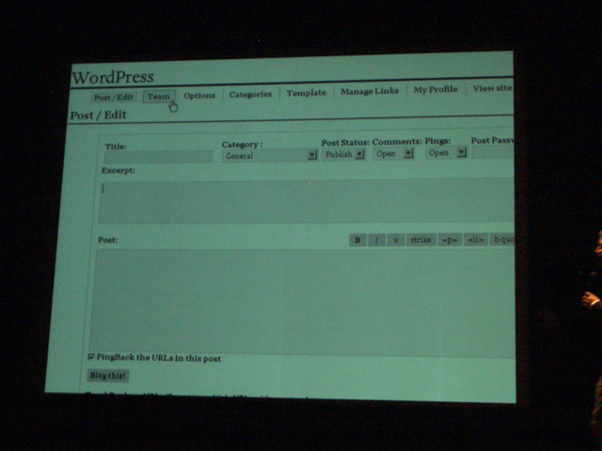
Task: Click inside the Post text area
Action: click(x=302, y=303)
